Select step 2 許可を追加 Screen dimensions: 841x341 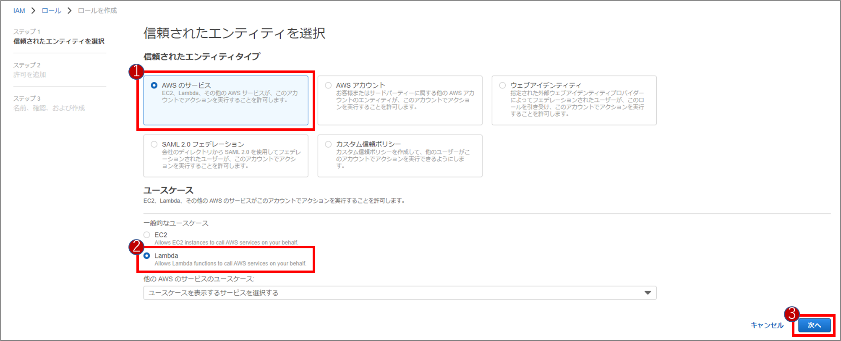(x=29, y=75)
